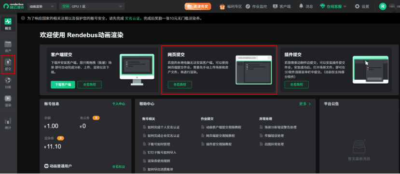Click the 插件提交 window illustration

tap(371, 70)
